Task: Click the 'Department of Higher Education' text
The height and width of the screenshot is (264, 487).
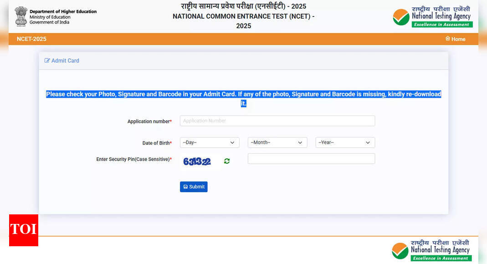Action: click(x=63, y=11)
